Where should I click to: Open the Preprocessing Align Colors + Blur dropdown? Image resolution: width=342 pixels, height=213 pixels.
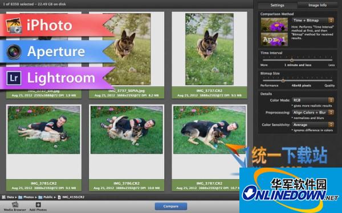313,112
